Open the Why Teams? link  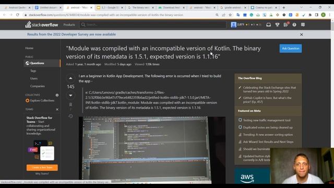click(42, 174)
